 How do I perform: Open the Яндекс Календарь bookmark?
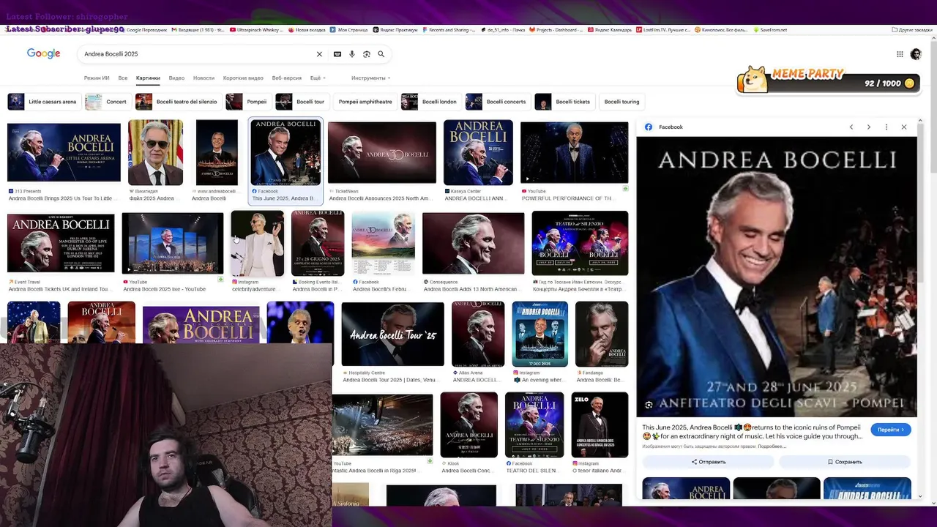pyautogui.click(x=609, y=30)
